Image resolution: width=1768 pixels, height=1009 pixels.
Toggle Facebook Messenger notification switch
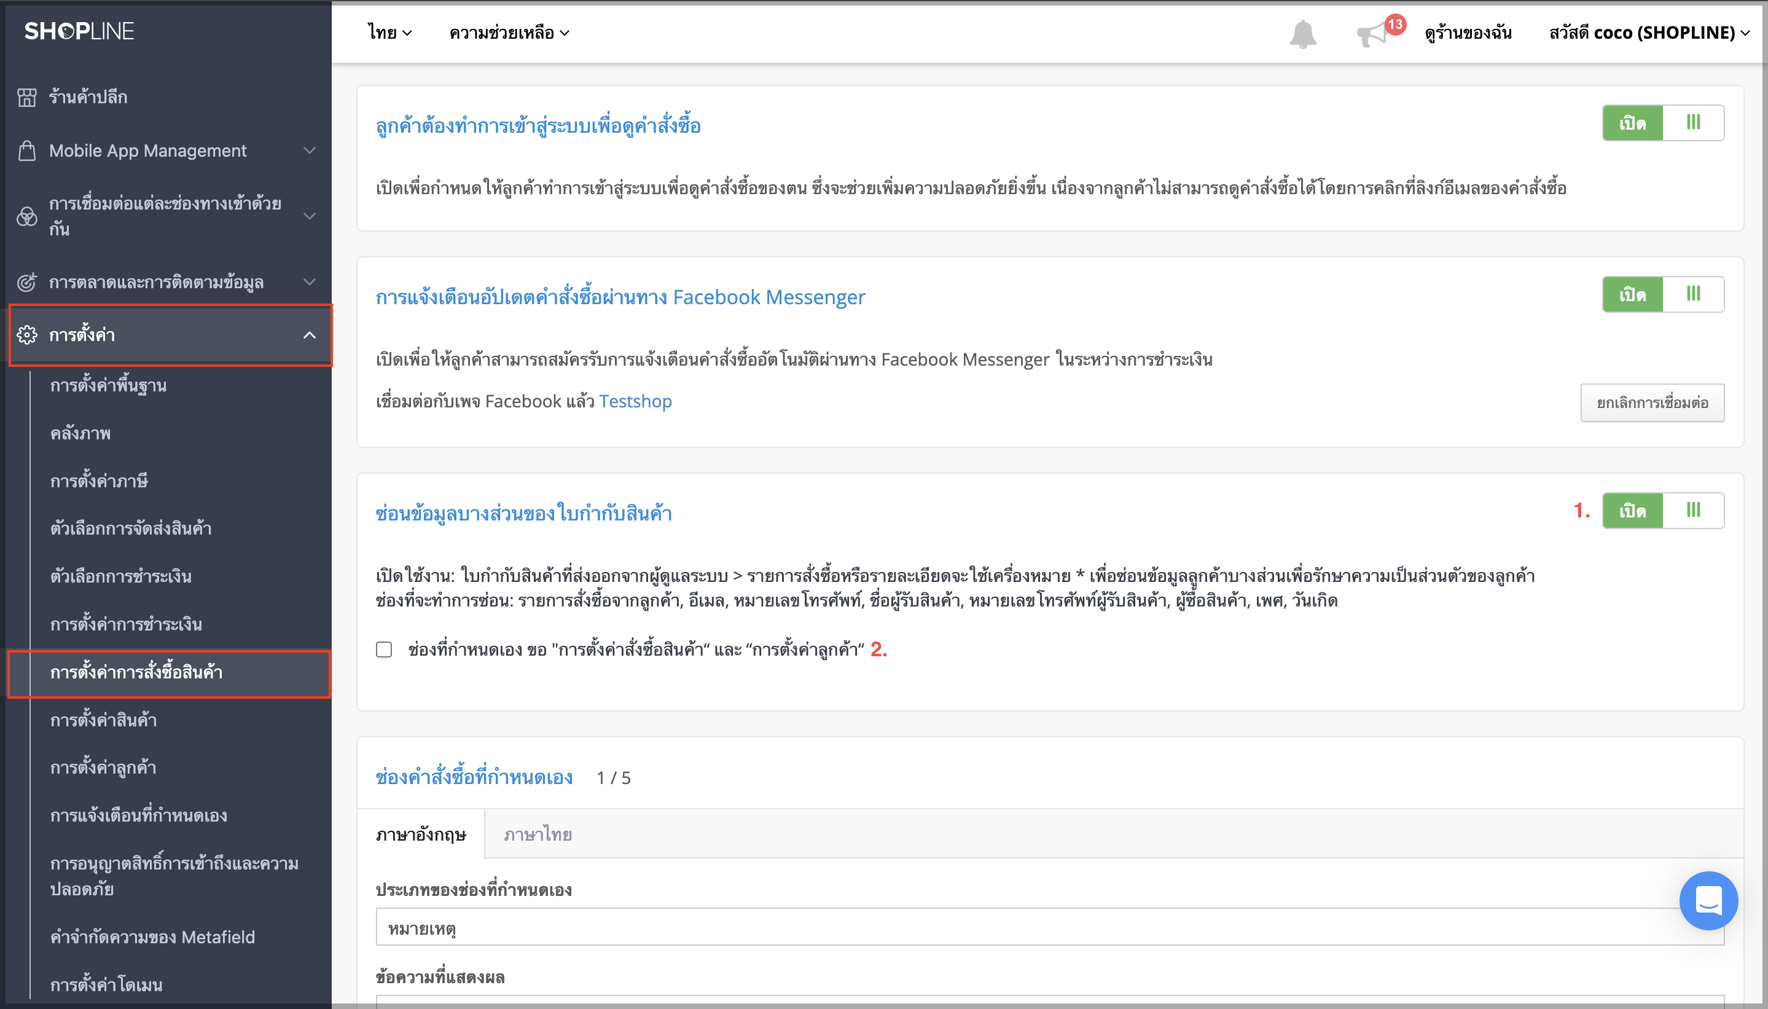pyautogui.click(x=1663, y=294)
